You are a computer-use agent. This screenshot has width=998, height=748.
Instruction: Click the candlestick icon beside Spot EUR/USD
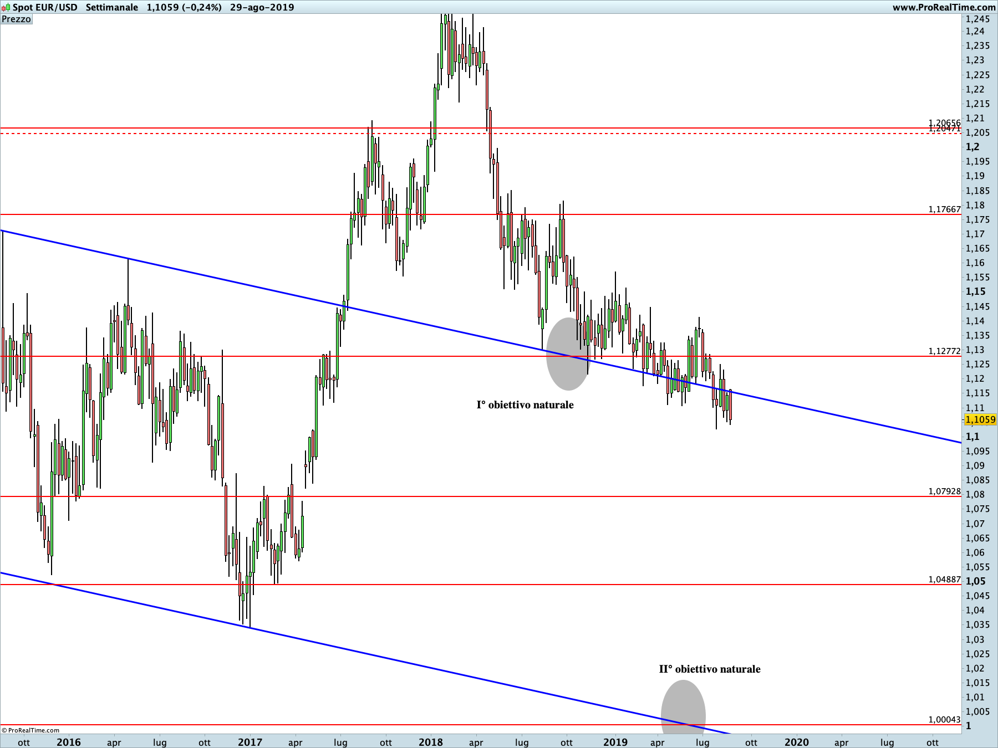point(6,7)
